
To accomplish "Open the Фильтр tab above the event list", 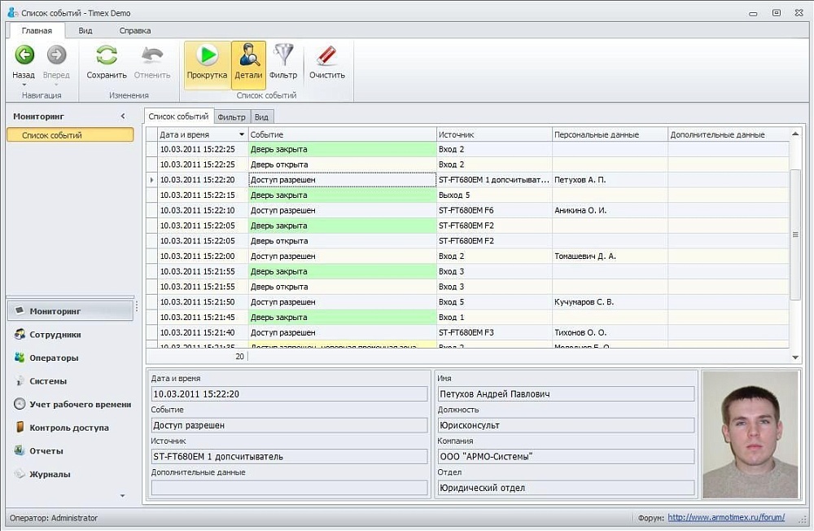I will [232, 117].
